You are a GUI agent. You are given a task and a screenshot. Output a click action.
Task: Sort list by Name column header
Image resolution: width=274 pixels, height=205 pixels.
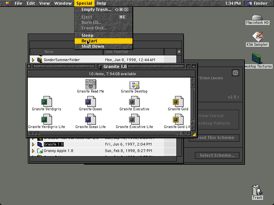(66, 52)
